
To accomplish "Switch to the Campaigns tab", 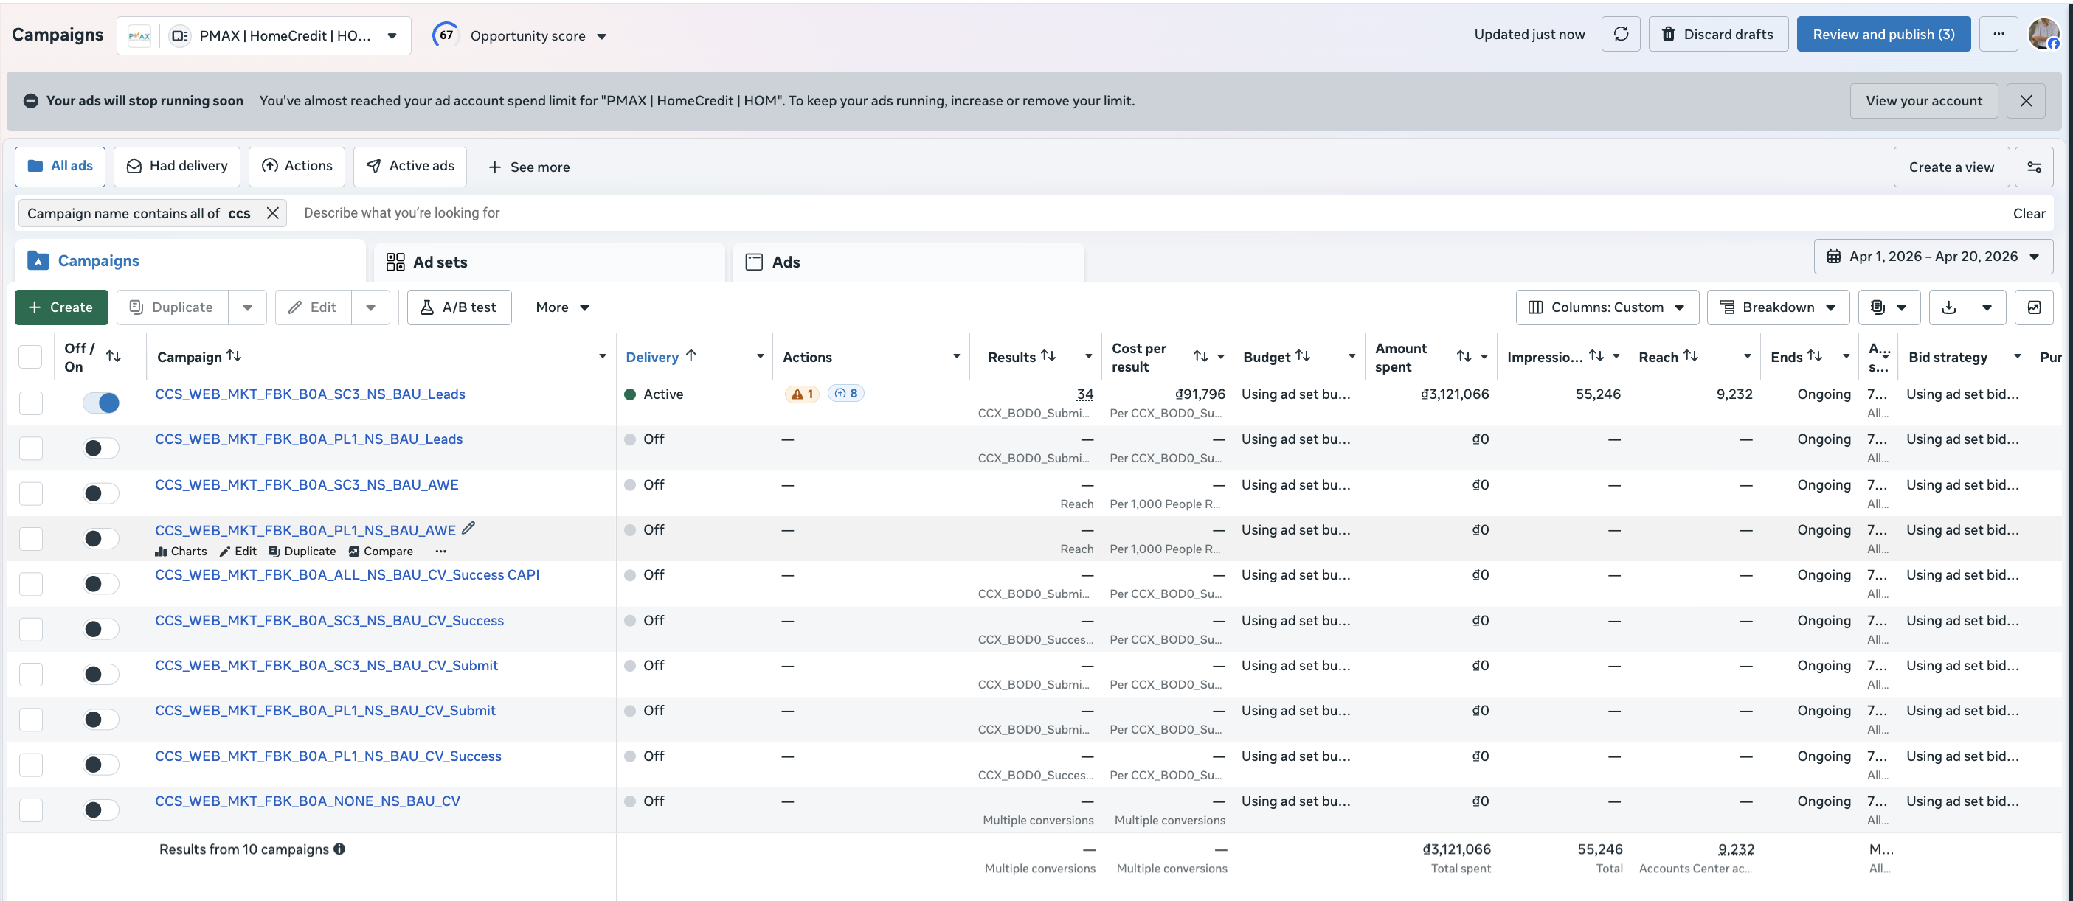I will [190, 262].
